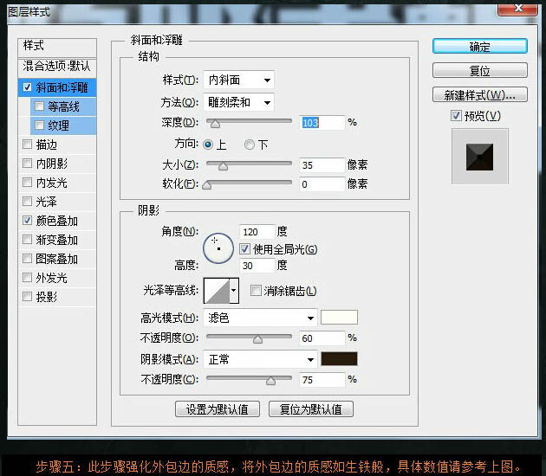The width and height of the screenshot is (546, 476).
Task: Click the highlight color swatch
Action: pos(339,318)
